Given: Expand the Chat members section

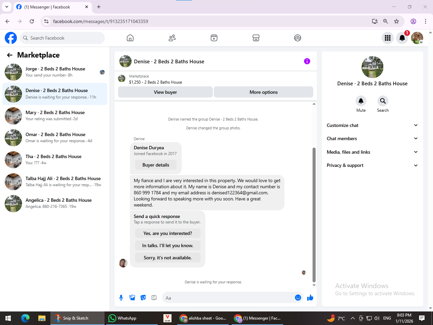Looking at the screenshot, I should [372, 138].
